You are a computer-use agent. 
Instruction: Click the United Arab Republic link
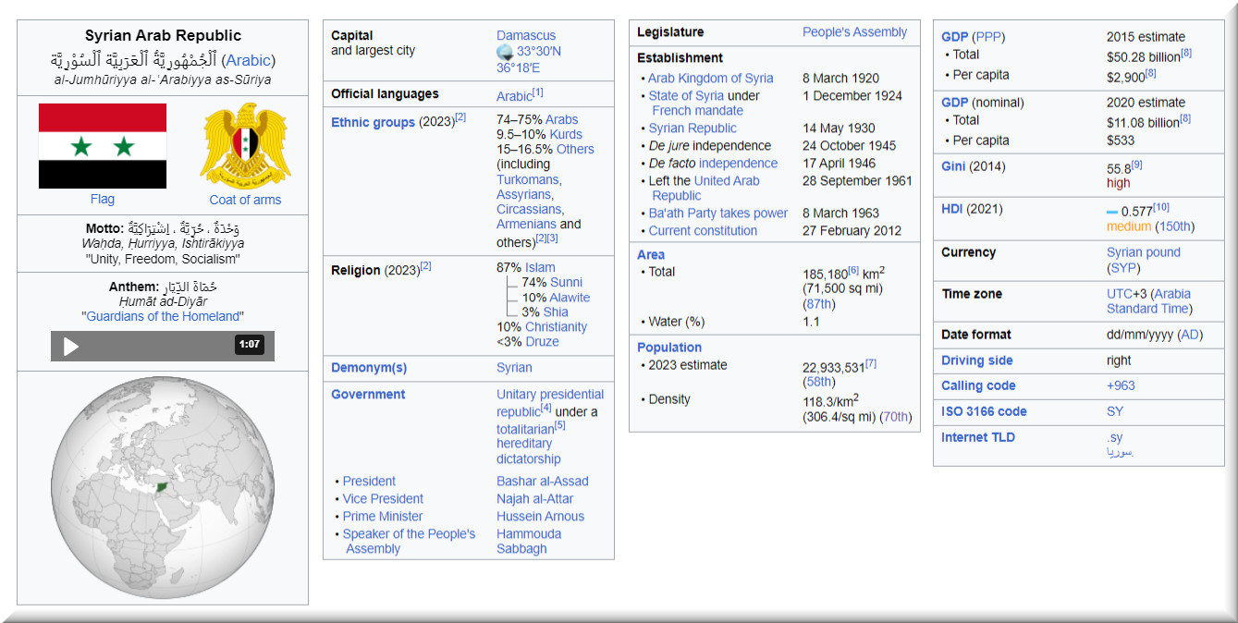point(726,181)
